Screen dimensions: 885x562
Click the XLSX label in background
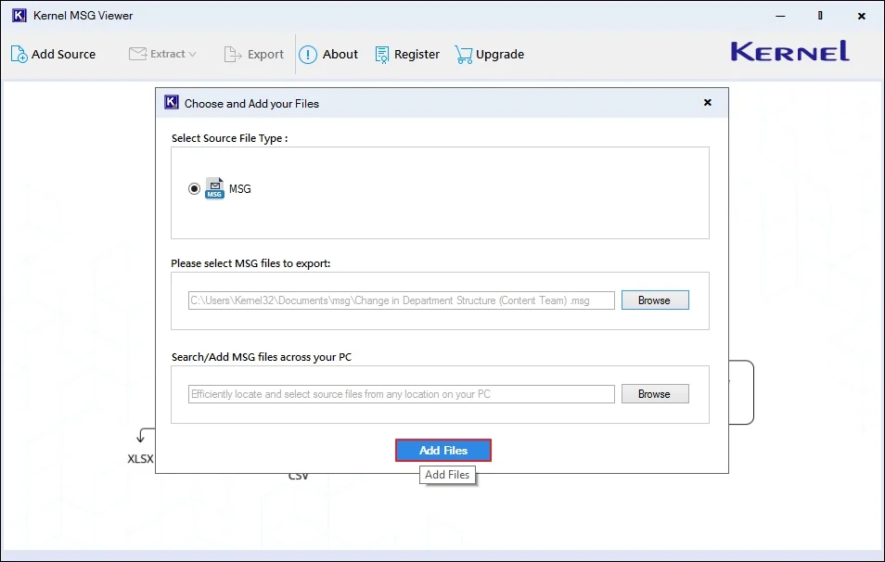click(x=140, y=459)
